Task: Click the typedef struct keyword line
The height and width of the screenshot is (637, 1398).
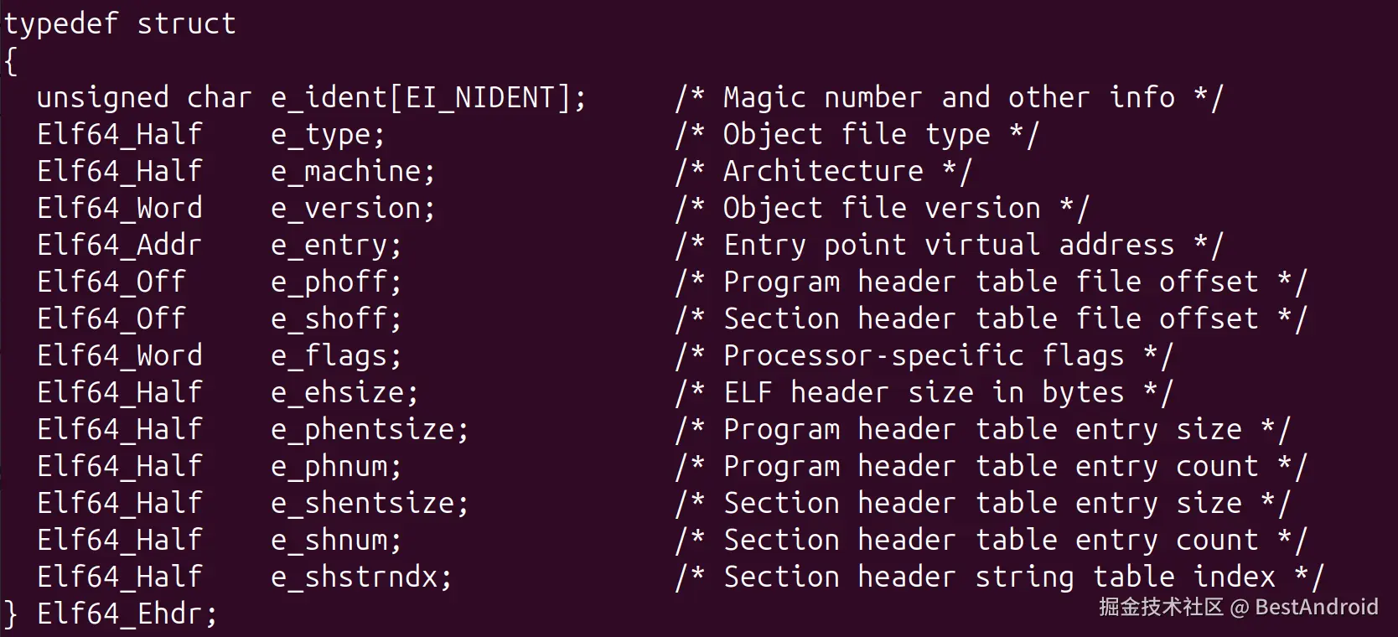Action: pyautogui.click(x=120, y=23)
